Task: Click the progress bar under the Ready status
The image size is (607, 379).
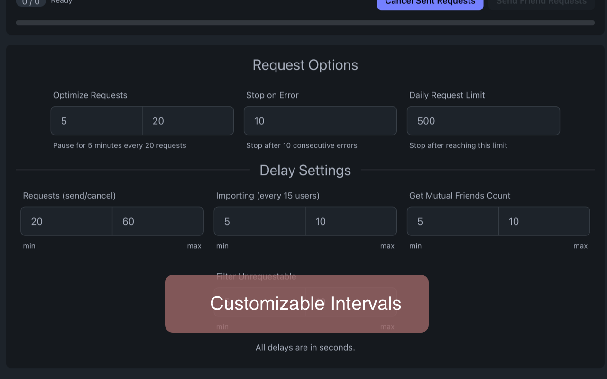Action: (x=305, y=23)
